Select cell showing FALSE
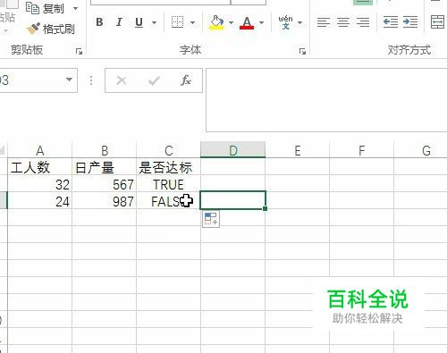 click(x=169, y=201)
